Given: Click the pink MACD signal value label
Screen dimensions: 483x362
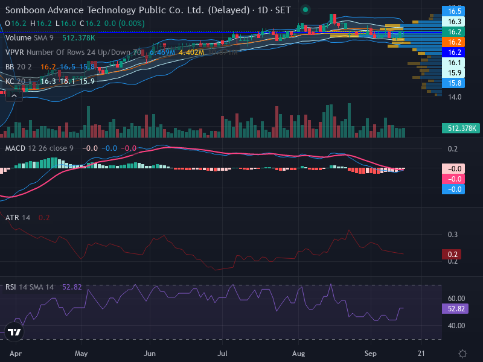Looking at the screenshot, I should (x=453, y=179).
